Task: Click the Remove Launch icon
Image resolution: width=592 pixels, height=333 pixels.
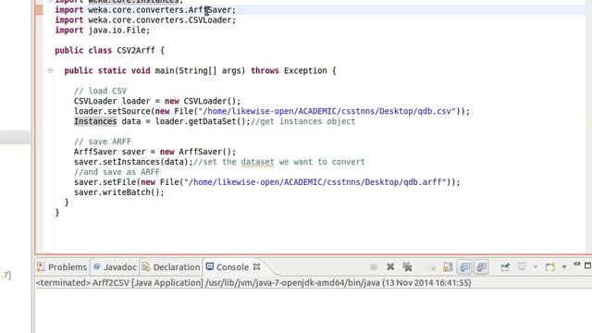Action: (390, 267)
